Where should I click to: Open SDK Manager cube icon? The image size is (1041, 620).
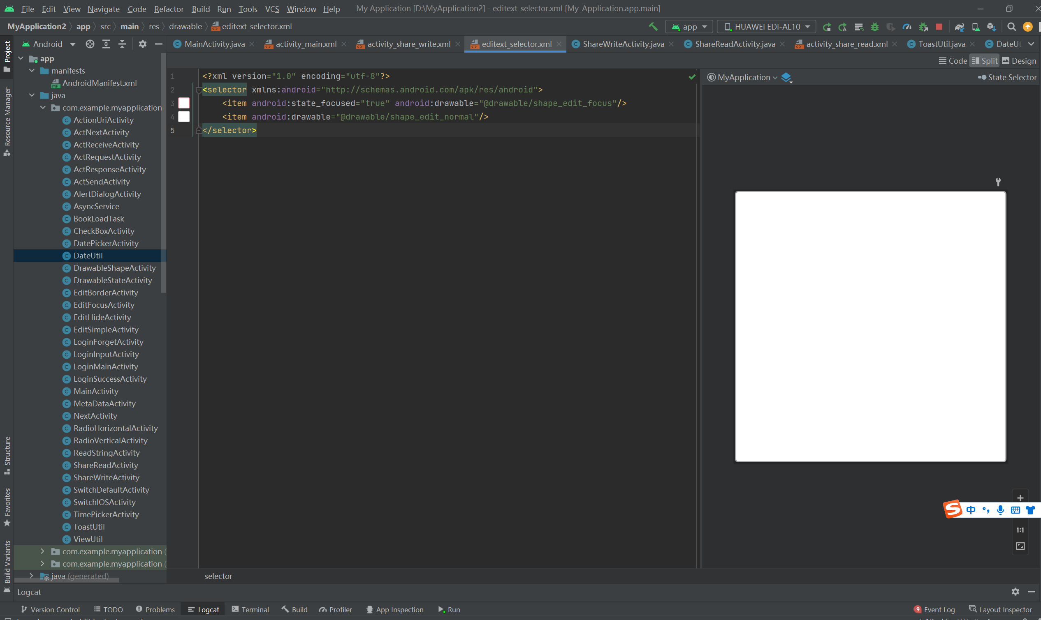pyautogui.click(x=991, y=27)
